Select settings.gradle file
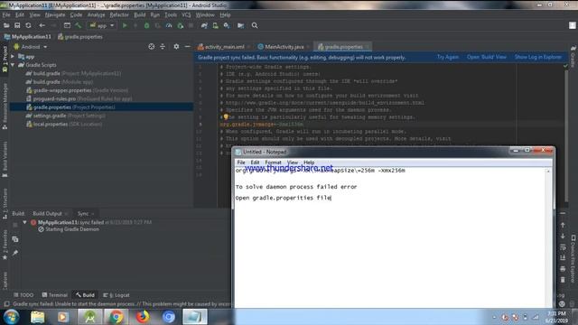 pos(66,116)
